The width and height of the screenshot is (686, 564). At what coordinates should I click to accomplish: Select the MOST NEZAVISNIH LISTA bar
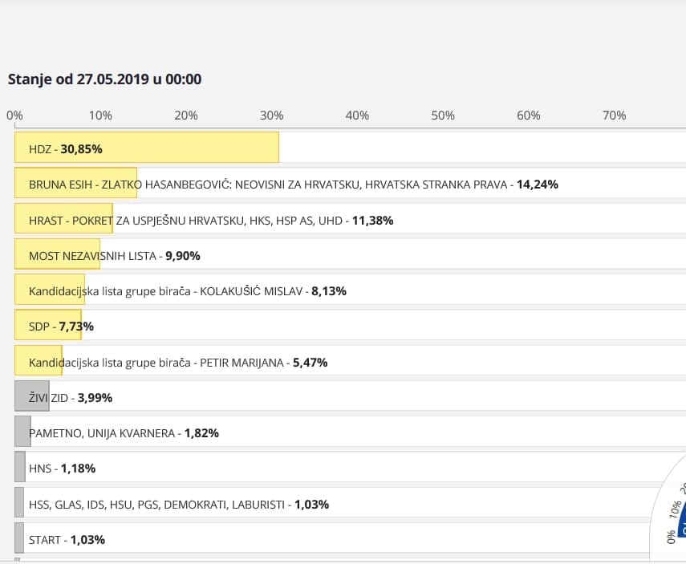click(57, 256)
